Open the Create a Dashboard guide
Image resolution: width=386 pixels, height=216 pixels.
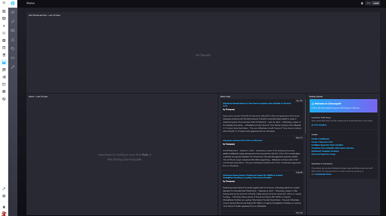pos(320,139)
